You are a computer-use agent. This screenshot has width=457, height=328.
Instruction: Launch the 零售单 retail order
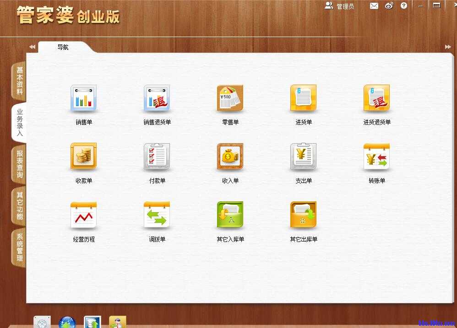pyautogui.click(x=230, y=98)
